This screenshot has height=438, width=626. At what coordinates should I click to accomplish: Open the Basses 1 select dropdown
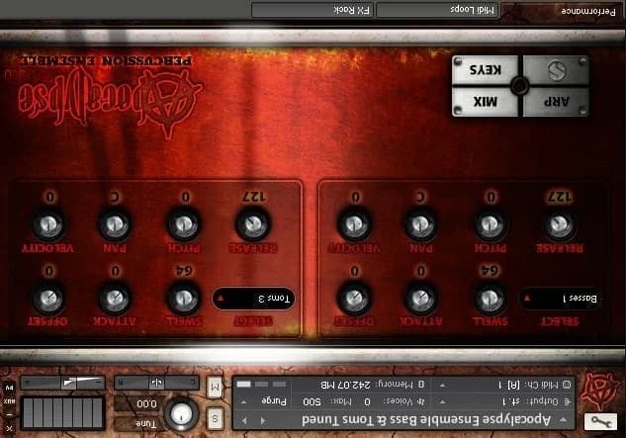(561, 297)
